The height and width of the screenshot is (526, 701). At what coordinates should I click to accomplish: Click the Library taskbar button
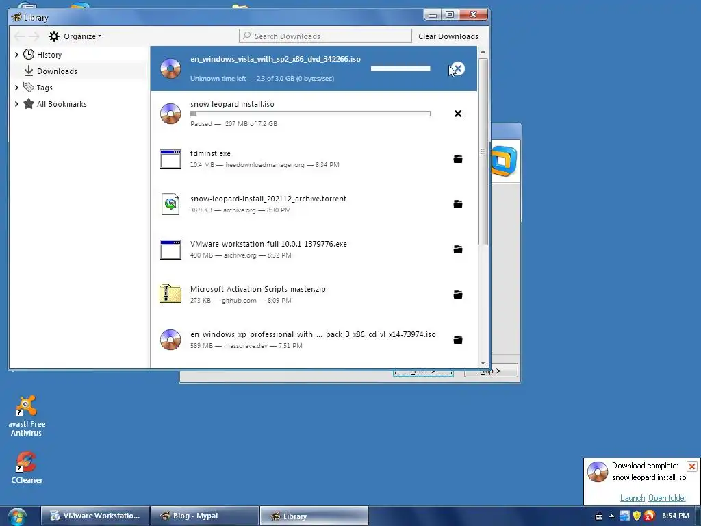click(x=314, y=516)
